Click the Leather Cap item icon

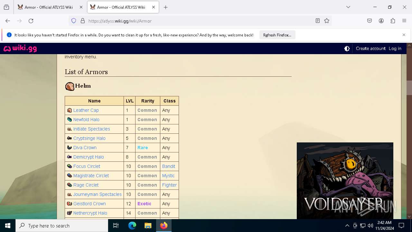[x=69, y=110]
